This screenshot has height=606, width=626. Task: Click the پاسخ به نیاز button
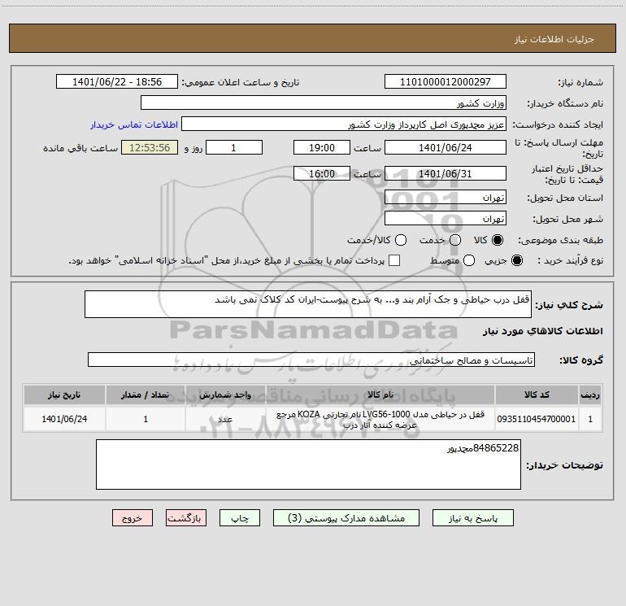pos(473,517)
